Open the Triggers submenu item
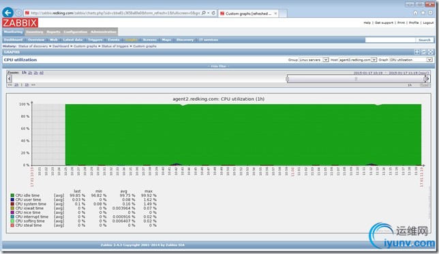The image size is (439, 254). pyautogui.click(x=95, y=39)
